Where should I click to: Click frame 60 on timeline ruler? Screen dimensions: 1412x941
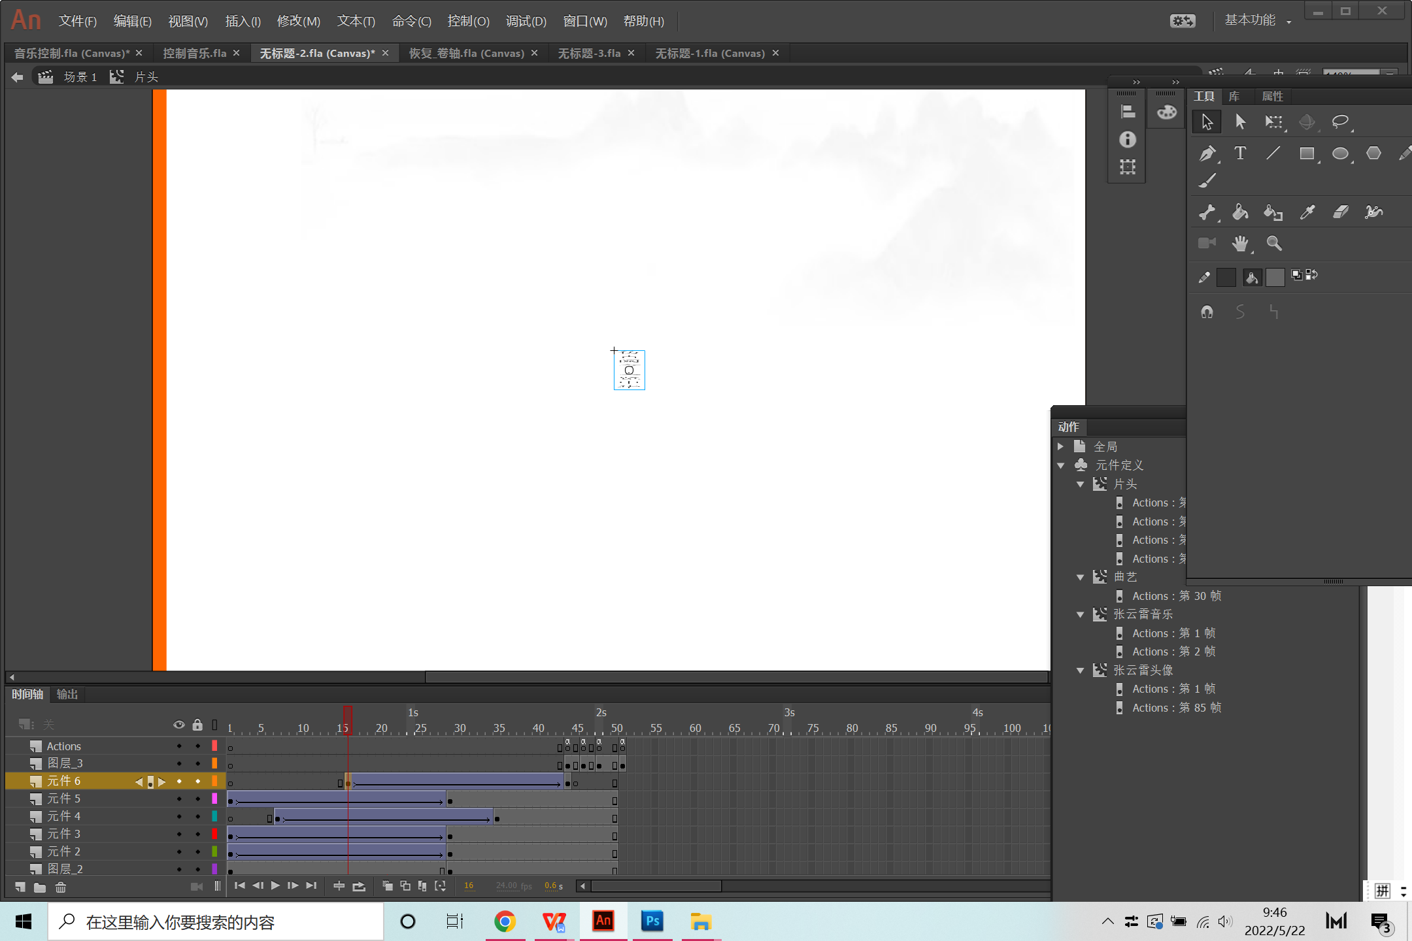696,728
